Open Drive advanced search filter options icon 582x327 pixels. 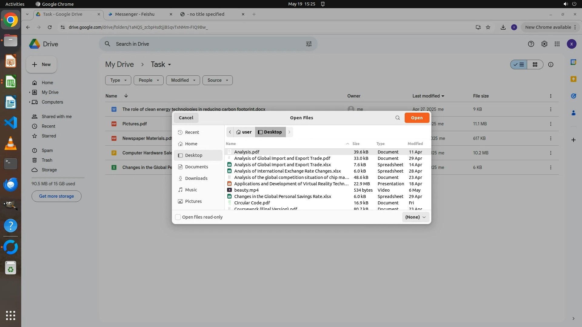[x=309, y=44]
